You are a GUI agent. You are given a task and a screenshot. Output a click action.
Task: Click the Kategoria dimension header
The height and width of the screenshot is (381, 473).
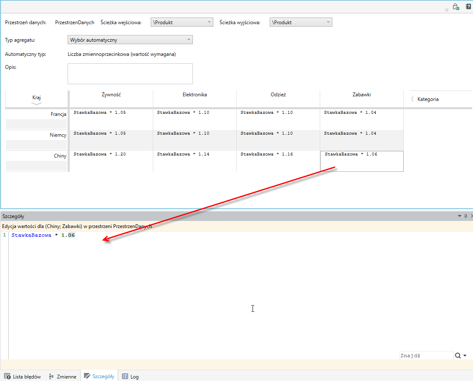click(x=428, y=99)
